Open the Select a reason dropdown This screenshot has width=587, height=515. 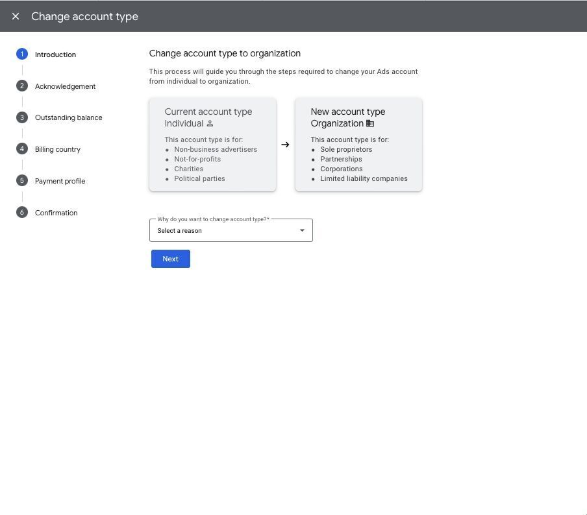(224, 230)
